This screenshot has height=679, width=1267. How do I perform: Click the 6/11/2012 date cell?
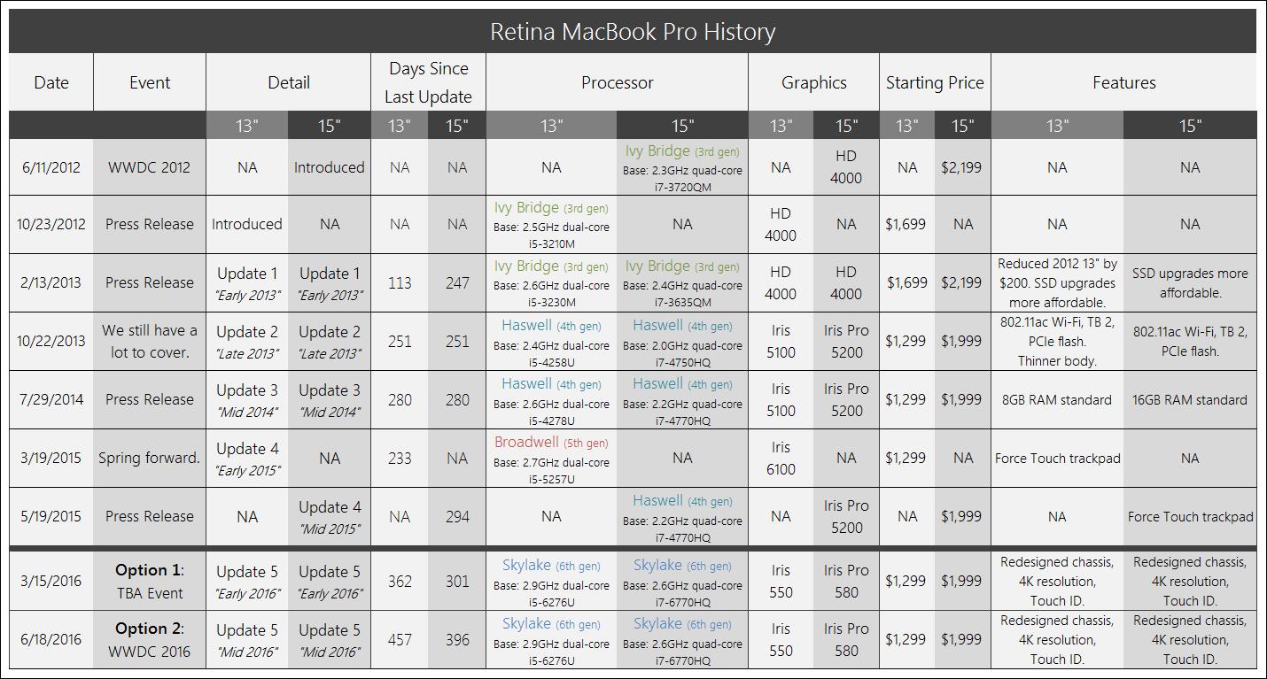point(51,167)
